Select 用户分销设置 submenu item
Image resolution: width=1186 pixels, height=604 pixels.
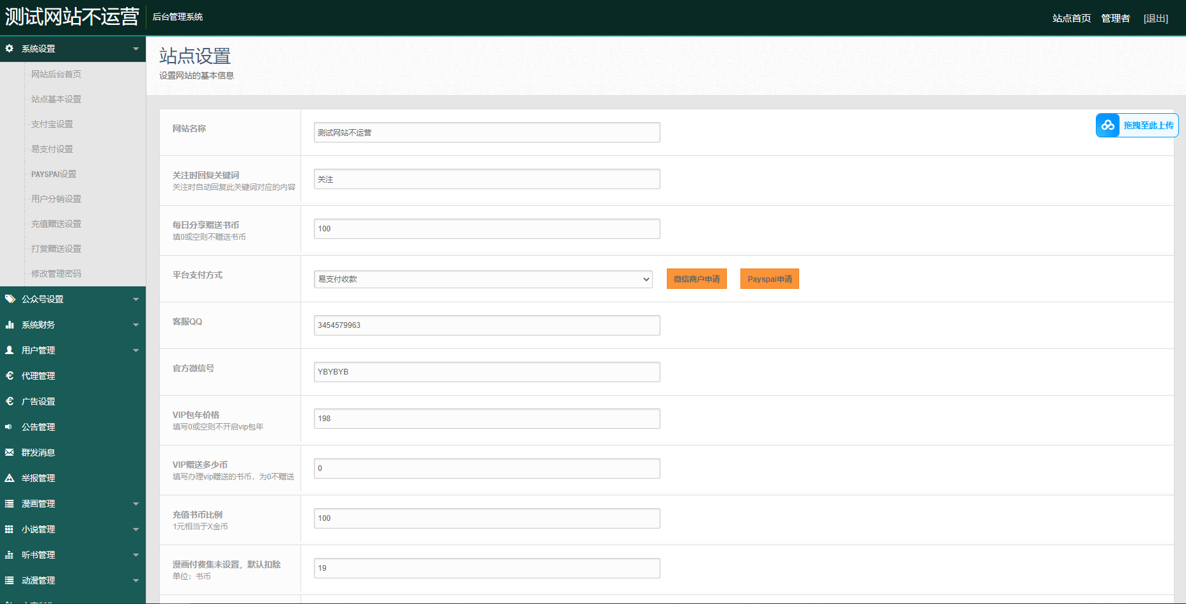pyautogui.click(x=56, y=199)
